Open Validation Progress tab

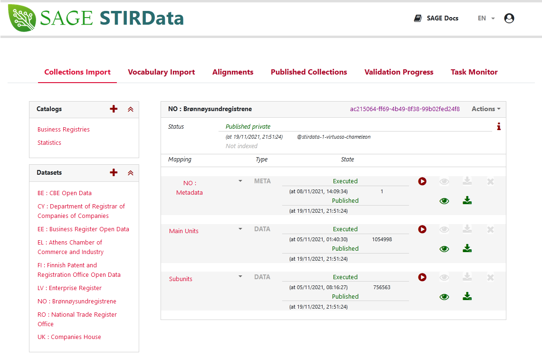pyautogui.click(x=399, y=72)
